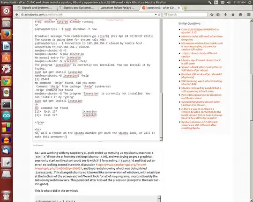This screenshot has width=253, height=202.
Task: Open the Firefox hamburger menu
Action: click(249, 14)
